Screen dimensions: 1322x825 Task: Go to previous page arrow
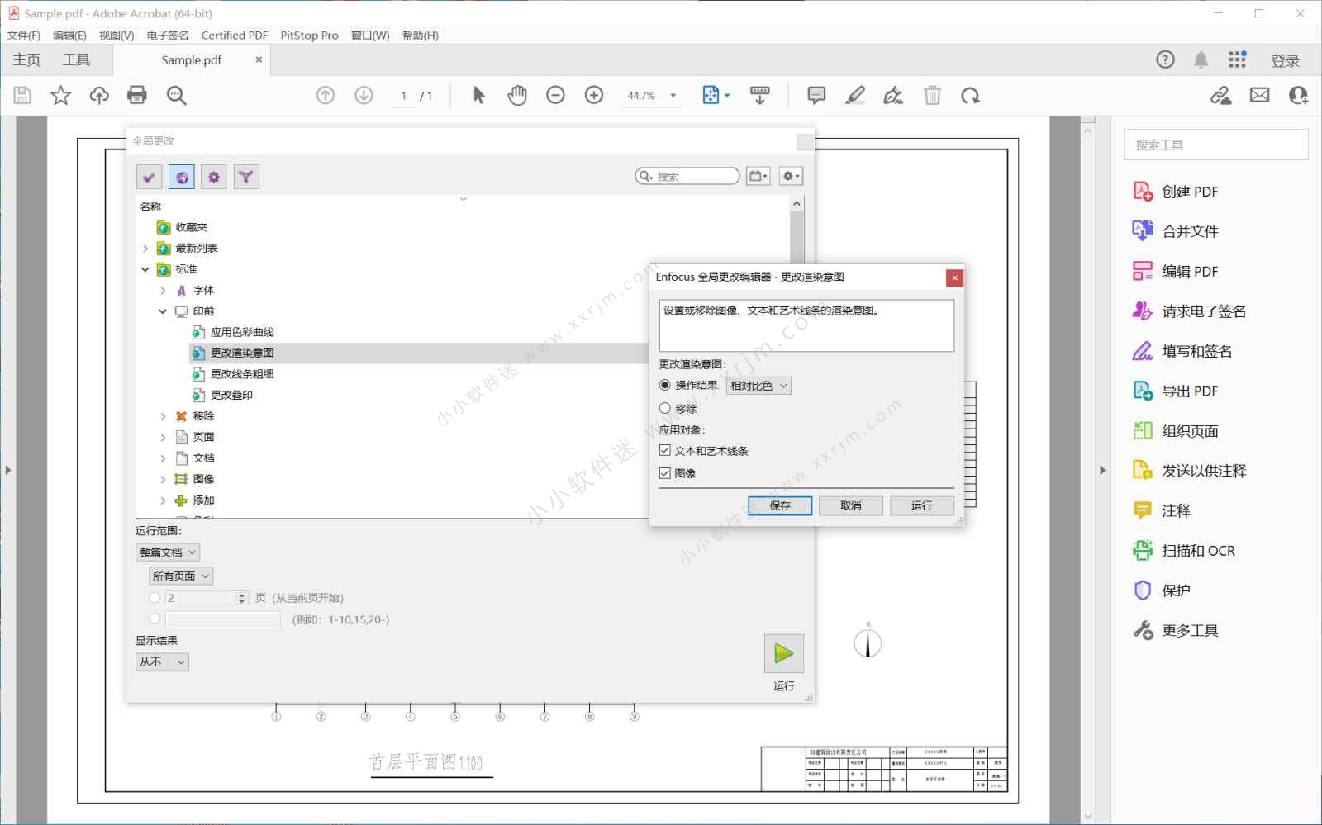point(326,96)
